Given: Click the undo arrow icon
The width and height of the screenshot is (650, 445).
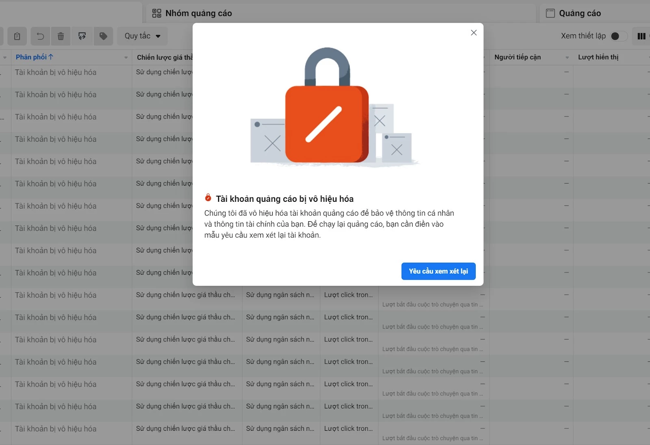Looking at the screenshot, I should [40, 36].
